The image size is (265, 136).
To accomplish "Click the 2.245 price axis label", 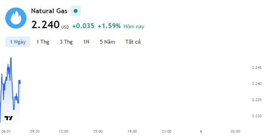I will [x=257, y=68].
